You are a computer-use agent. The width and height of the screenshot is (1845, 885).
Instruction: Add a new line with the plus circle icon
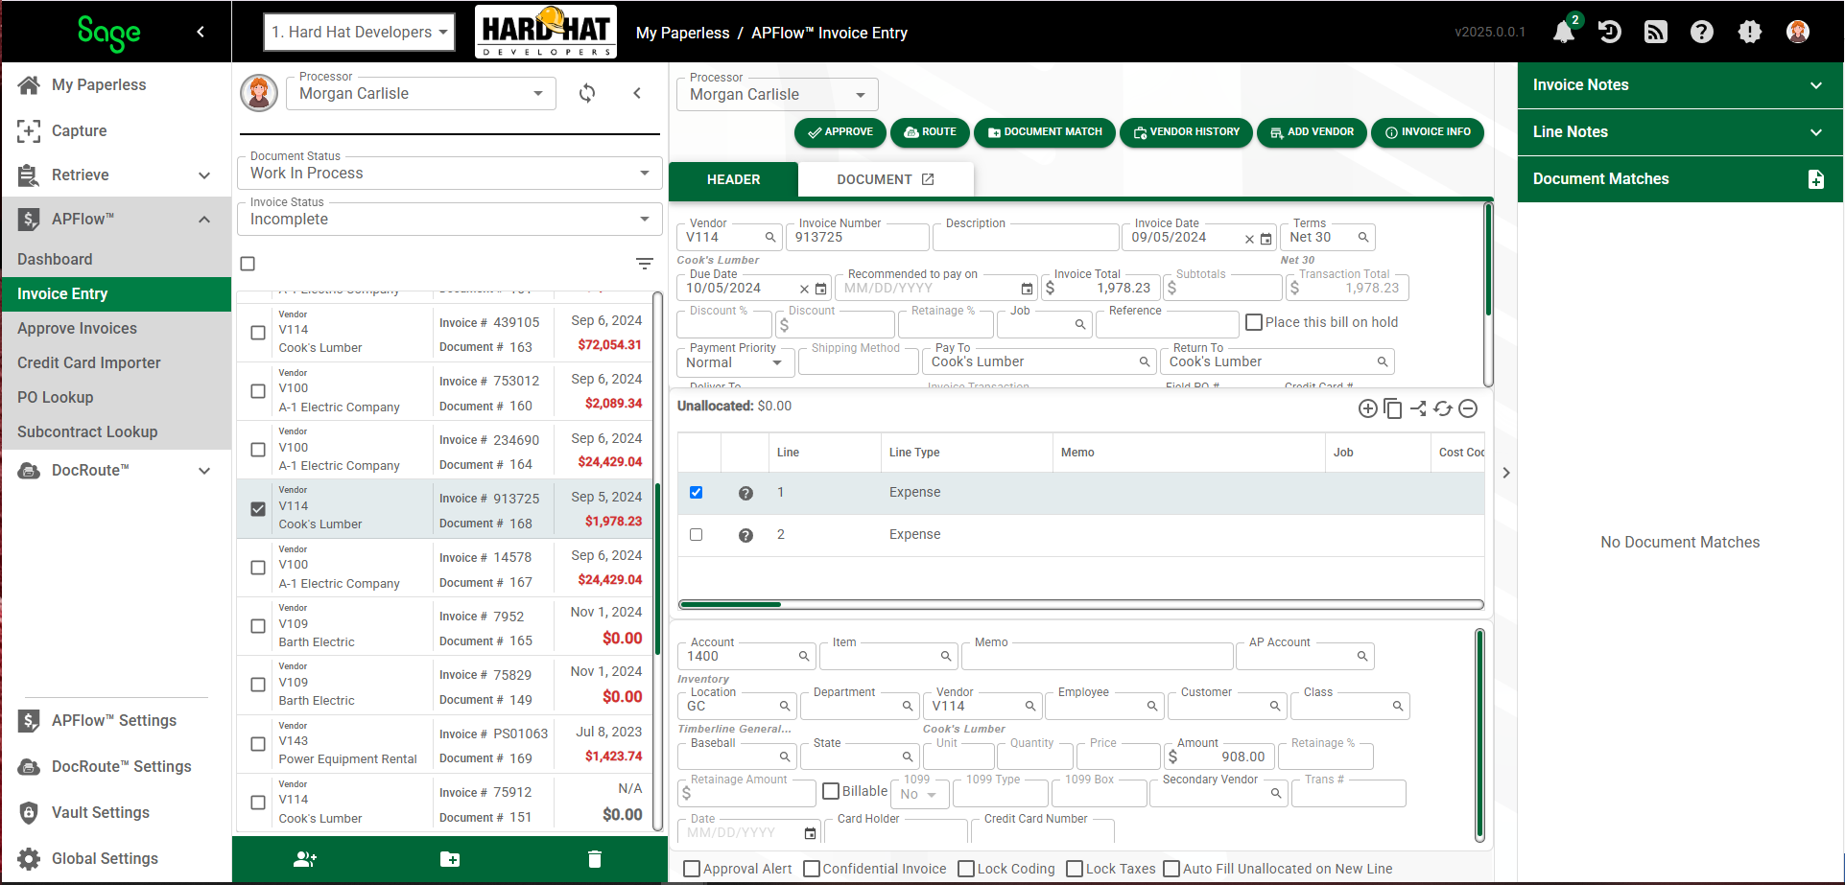[x=1368, y=408]
